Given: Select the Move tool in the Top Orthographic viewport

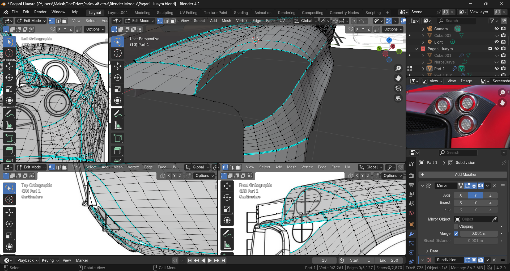Looking at the screenshot, I should pos(9,213).
